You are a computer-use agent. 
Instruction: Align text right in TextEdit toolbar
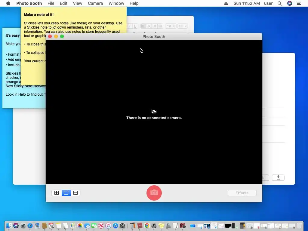[155, 26]
